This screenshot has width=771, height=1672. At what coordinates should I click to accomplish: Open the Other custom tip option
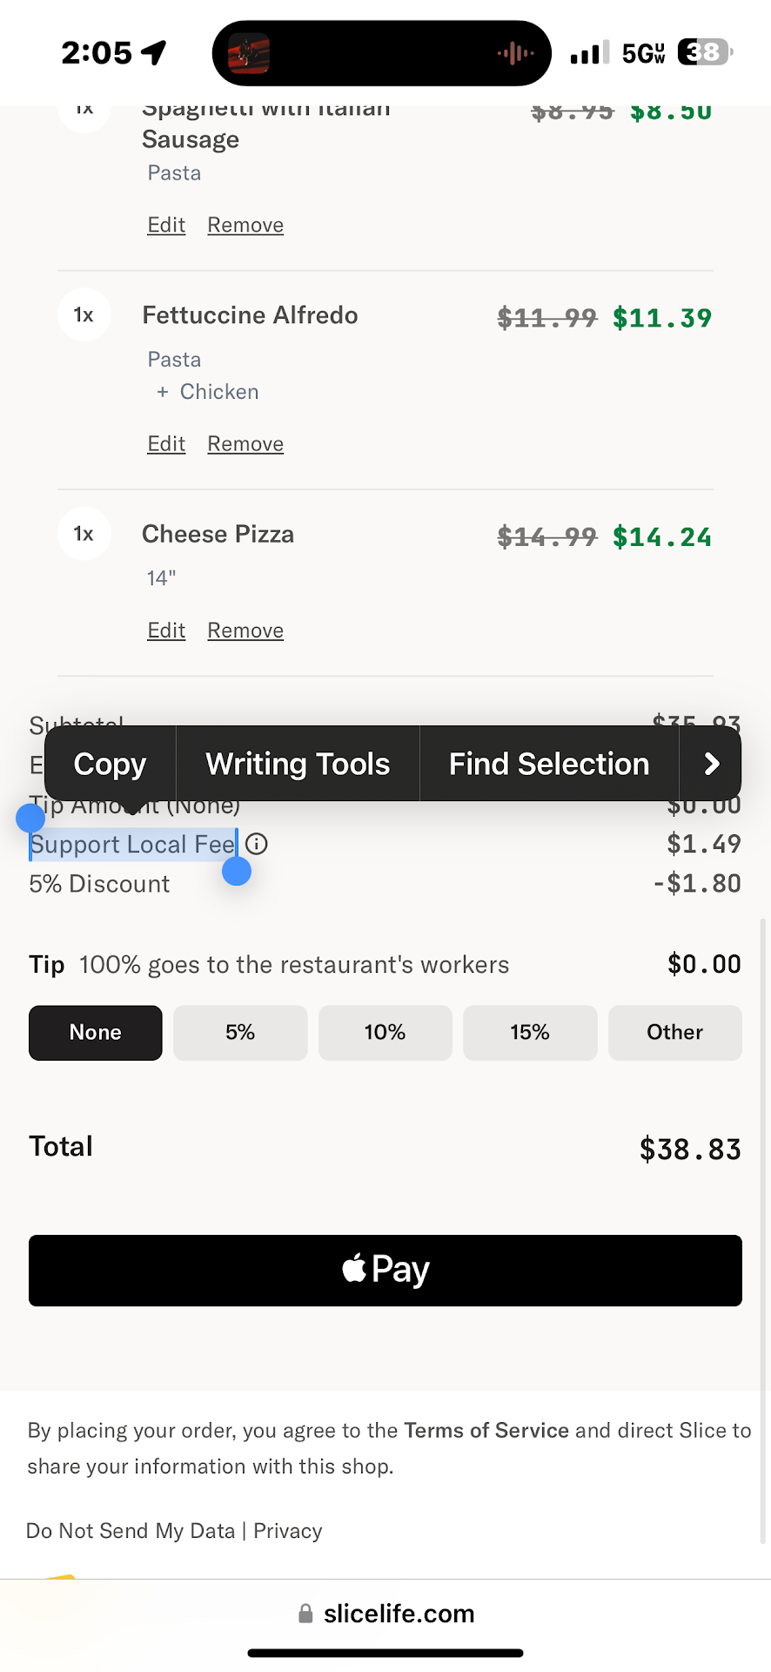(674, 1033)
